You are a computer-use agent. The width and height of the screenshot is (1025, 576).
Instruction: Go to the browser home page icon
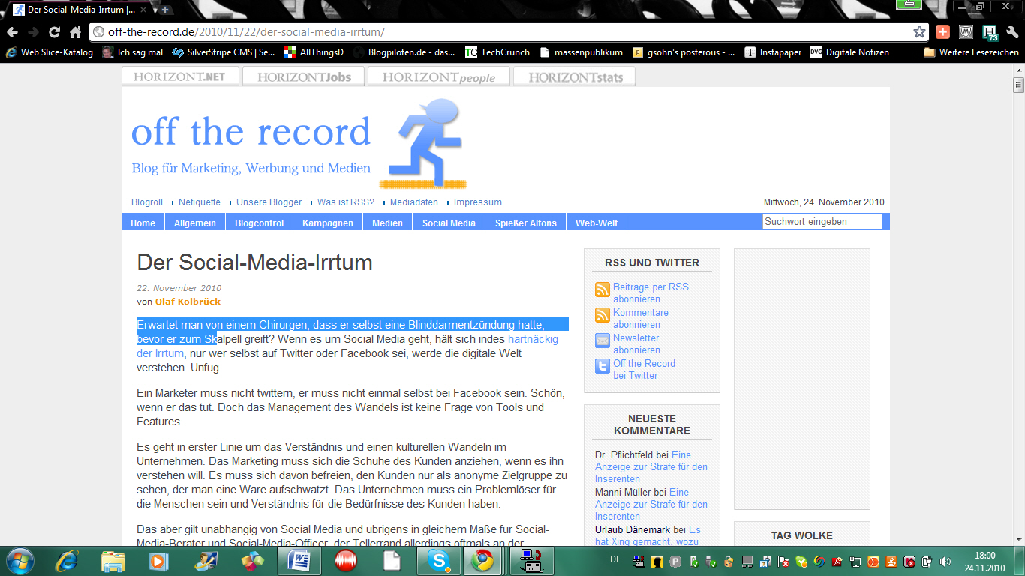[75, 32]
